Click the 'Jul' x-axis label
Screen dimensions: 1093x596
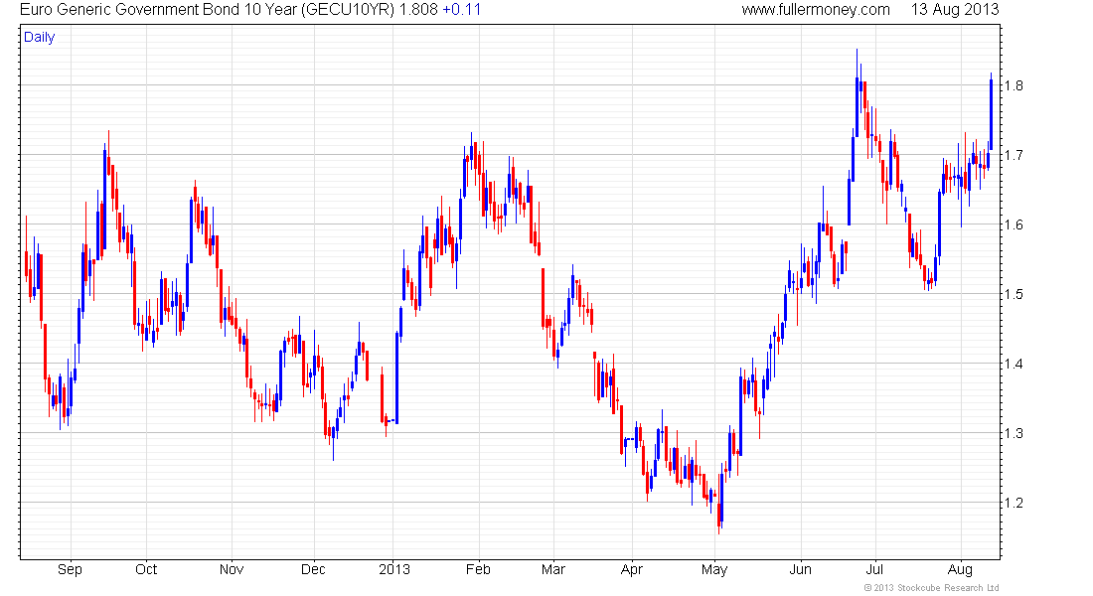pyautogui.click(x=874, y=569)
